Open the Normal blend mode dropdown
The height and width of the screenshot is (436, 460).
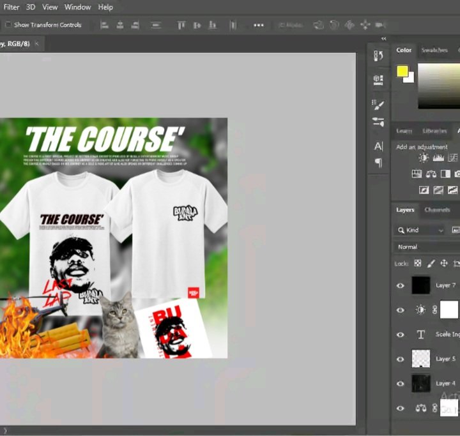tap(427, 247)
